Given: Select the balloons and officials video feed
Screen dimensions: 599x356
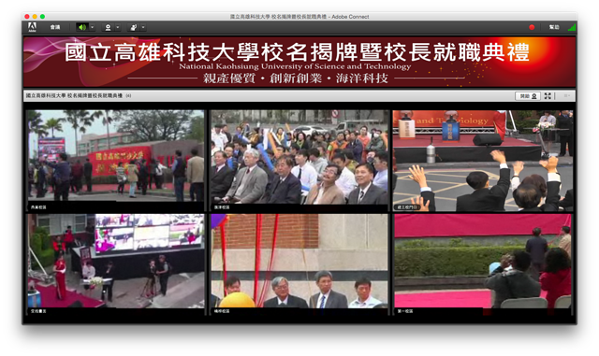Looking at the screenshot, I should click(299, 264).
